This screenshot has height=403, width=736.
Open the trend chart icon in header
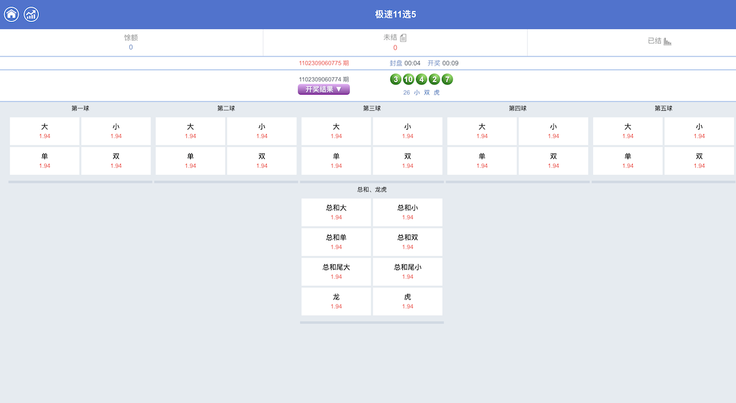(x=31, y=14)
